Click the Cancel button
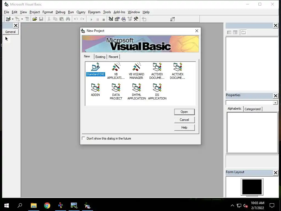281x211 pixels. point(184,120)
